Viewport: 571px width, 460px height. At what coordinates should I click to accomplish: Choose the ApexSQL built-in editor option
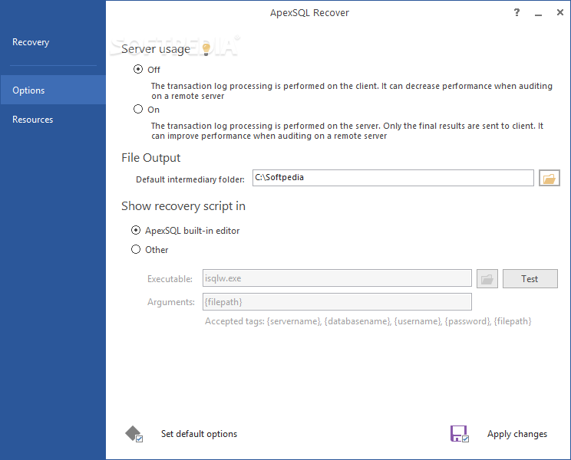click(136, 230)
